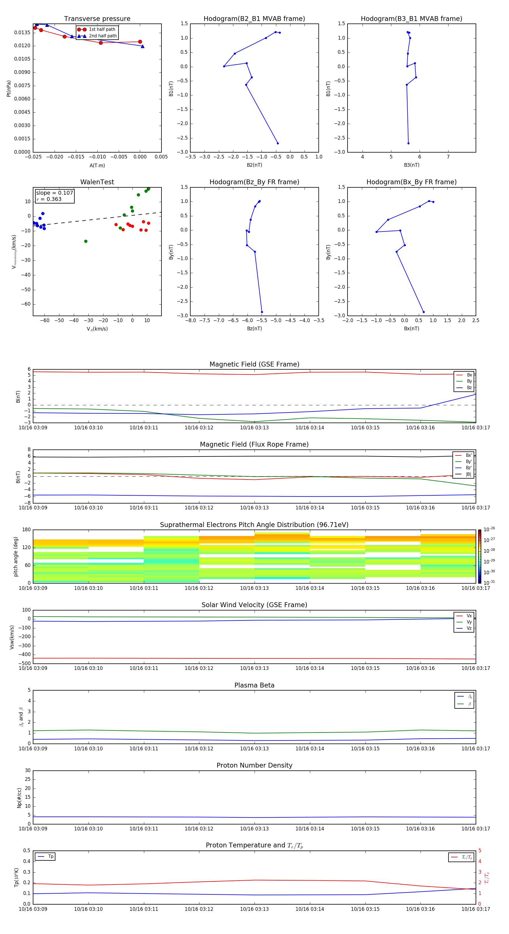Image resolution: width=509 pixels, height=934 pixels.
Task: Click the 'Plasma Beta' plot title
Action: [x=254, y=685]
